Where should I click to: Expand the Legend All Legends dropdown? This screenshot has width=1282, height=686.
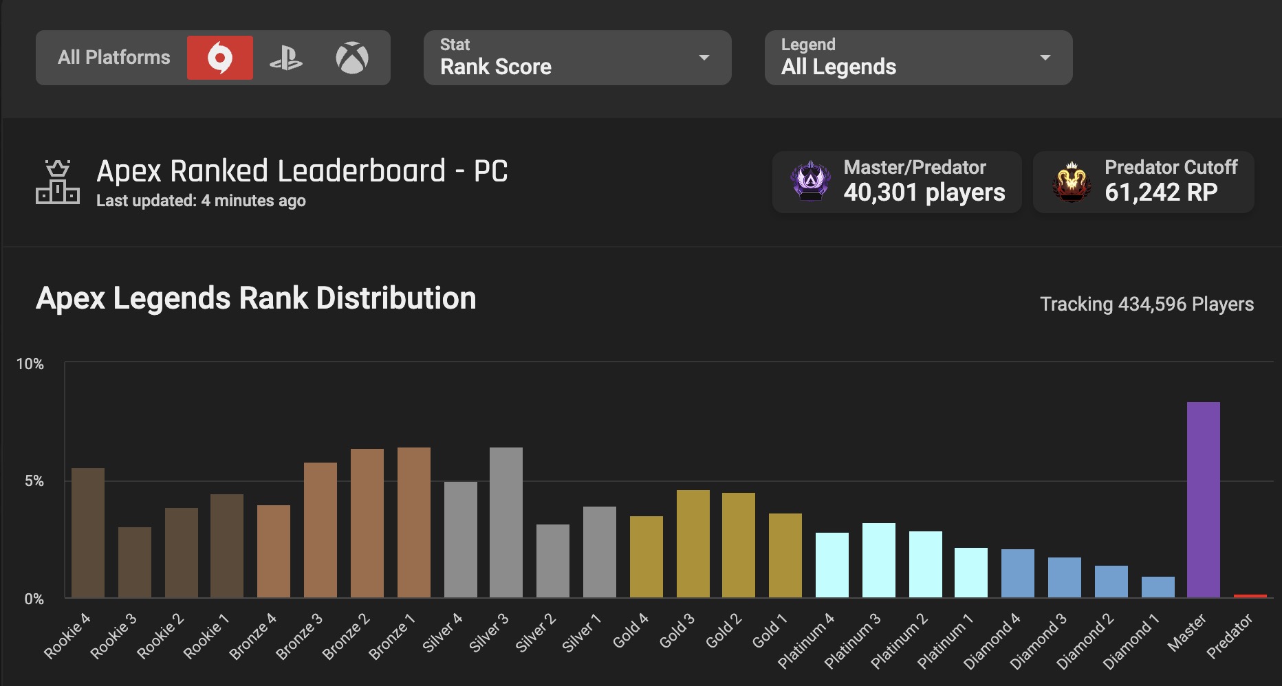pos(917,58)
